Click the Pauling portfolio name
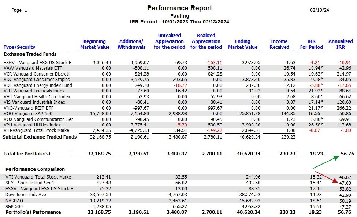 180,16
